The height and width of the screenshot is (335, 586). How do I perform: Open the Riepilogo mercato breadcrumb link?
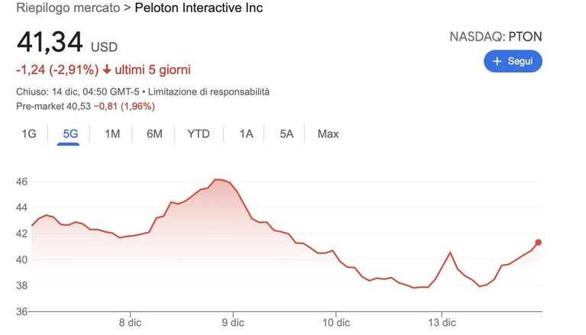[68, 8]
